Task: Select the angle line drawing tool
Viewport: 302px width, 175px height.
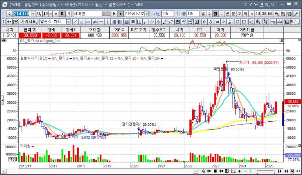Action: pyautogui.click(x=82, y=22)
